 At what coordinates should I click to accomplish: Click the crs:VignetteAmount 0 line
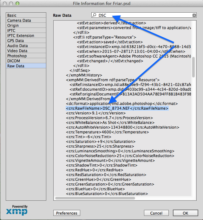tap(110, 161)
